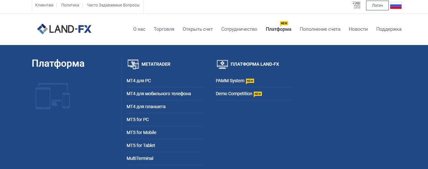Open MT5 for PC
The width and height of the screenshot is (428, 169).
(138, 119)
